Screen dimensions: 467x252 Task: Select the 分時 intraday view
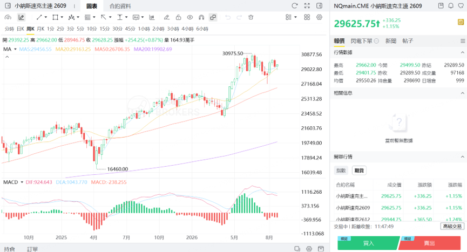[9, 29]
